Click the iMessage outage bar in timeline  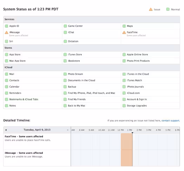pyautogui.click(x=127, y=158)
